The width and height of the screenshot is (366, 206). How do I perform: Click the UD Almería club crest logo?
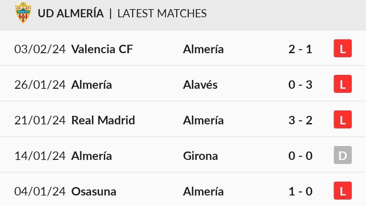click(23, 13)
